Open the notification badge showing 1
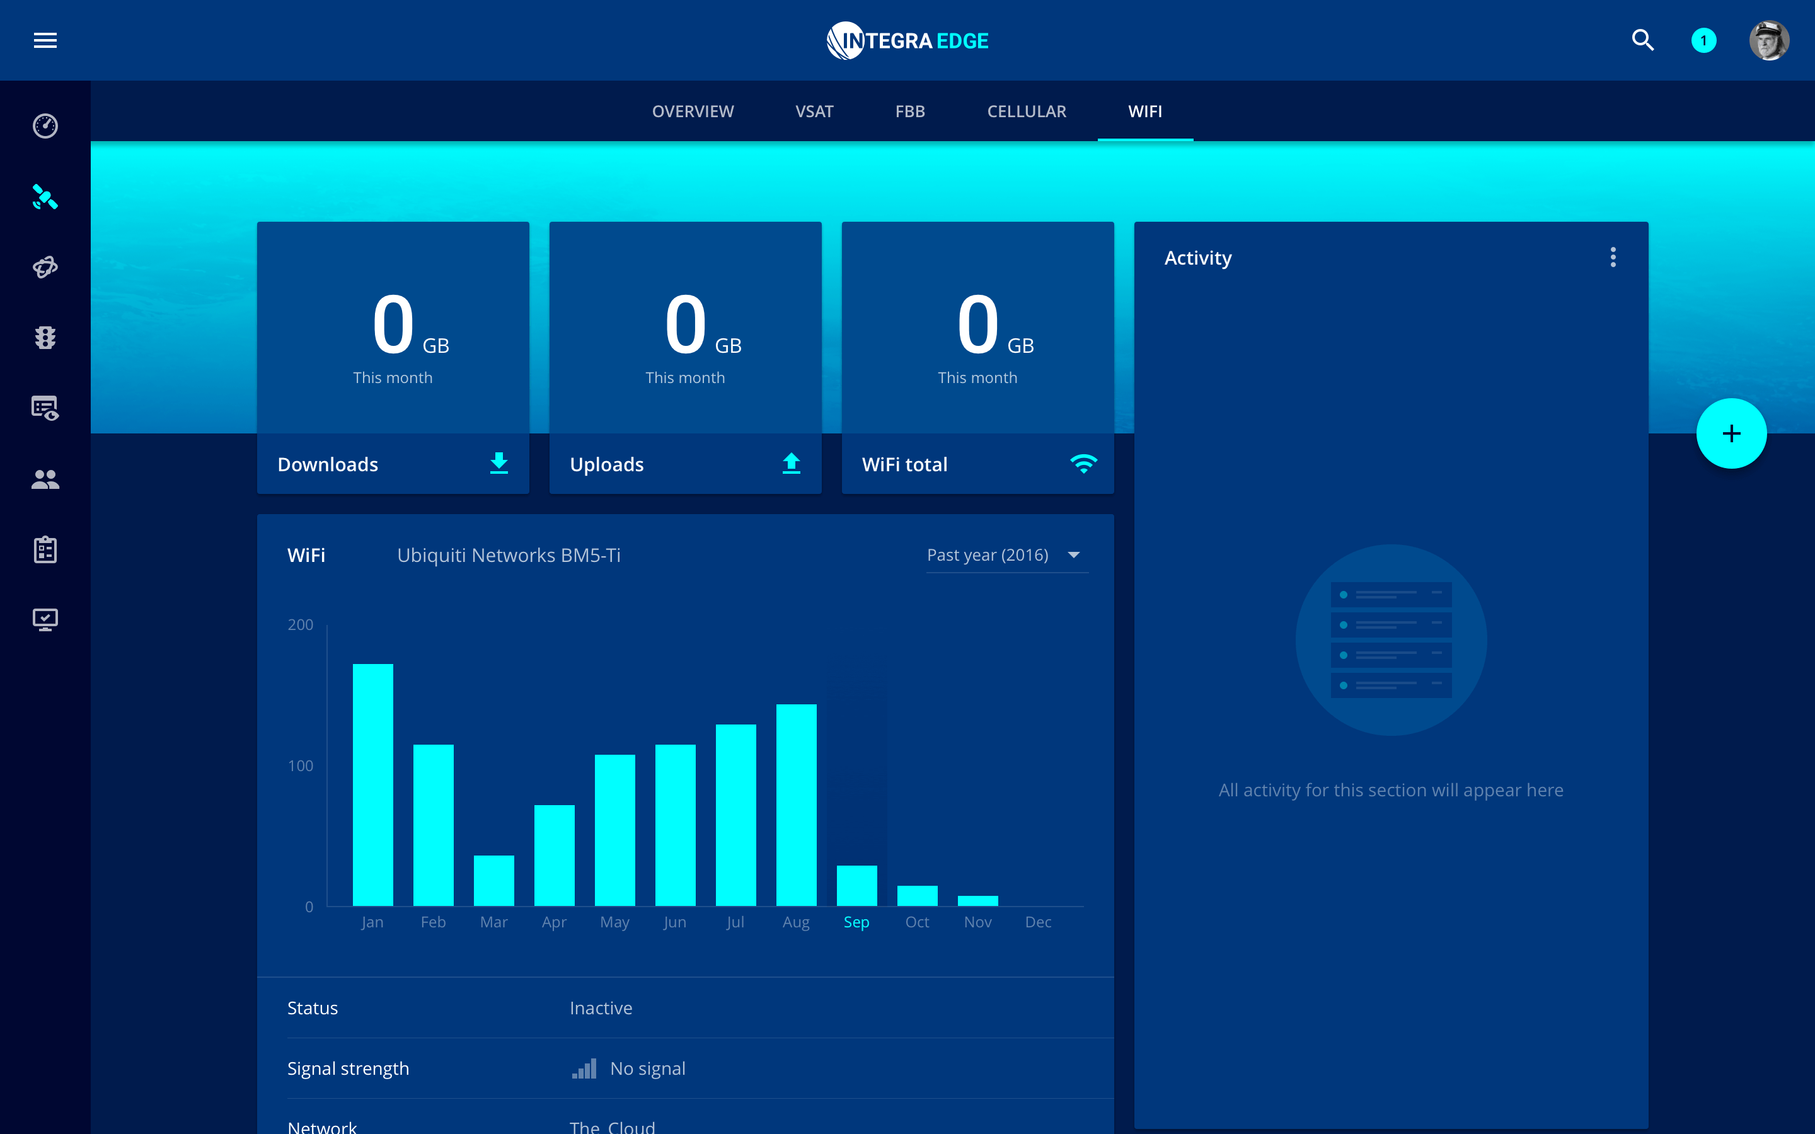Image resolution: width=1815 pixels, height=1134 pixels. coord(1703,40)
